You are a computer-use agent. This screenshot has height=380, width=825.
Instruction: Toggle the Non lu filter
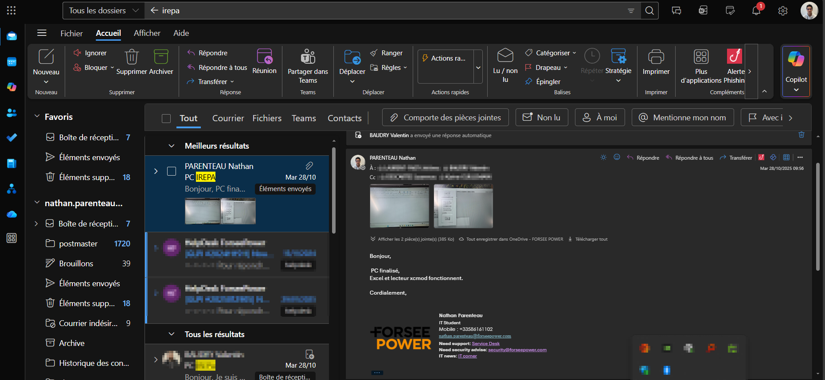click(x=542, y=118)
